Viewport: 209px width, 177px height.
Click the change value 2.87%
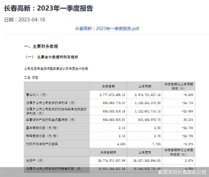pos(189,161)
